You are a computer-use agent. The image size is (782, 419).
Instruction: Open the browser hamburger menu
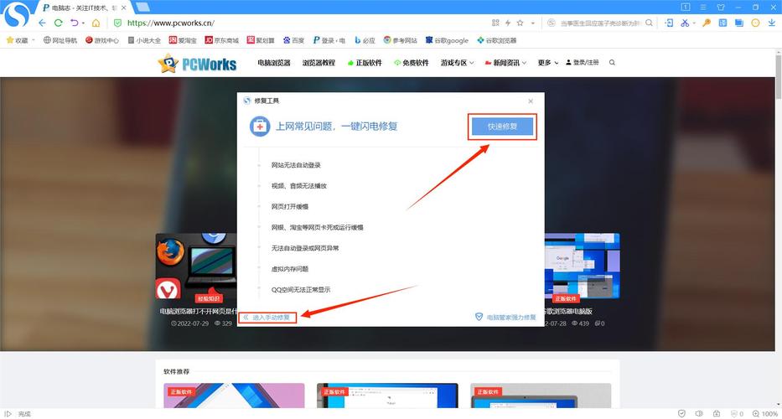click(x=703, y=7)
